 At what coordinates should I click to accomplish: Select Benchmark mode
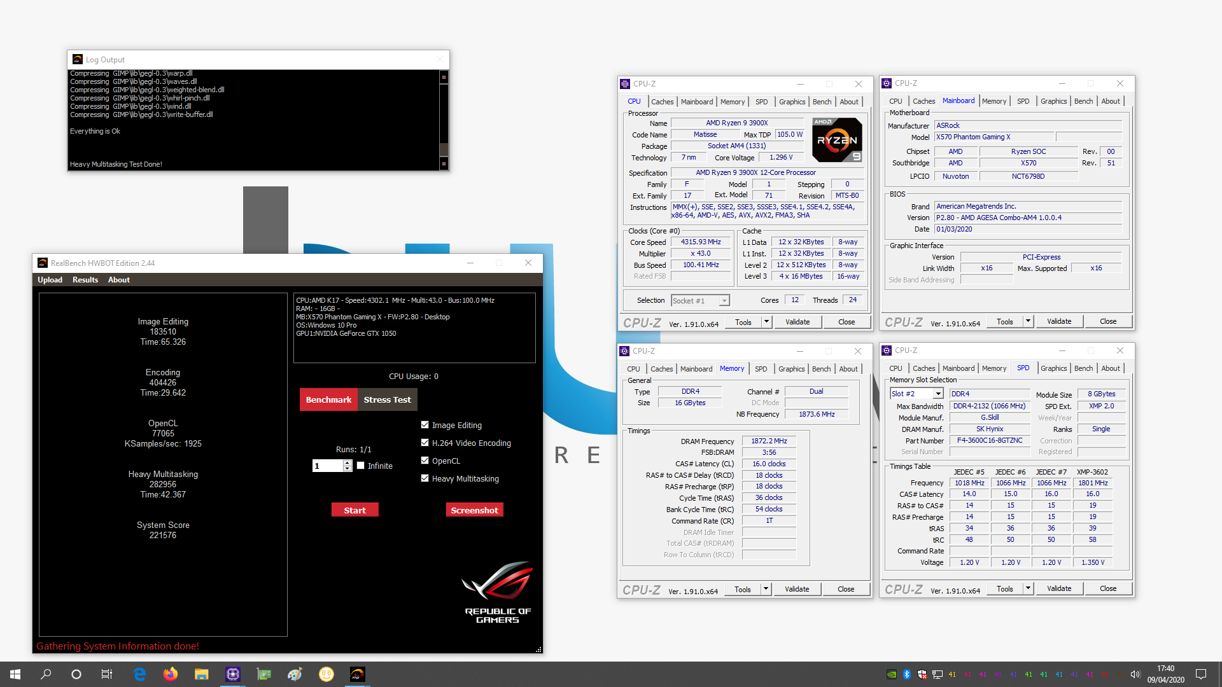[328, 399]
